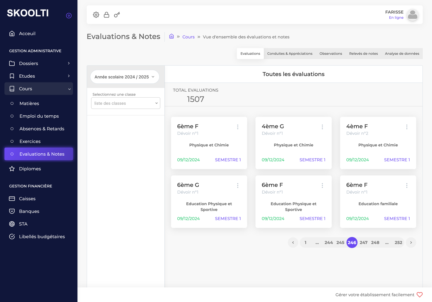Click the padlock icon in top bar

point(106,15)
